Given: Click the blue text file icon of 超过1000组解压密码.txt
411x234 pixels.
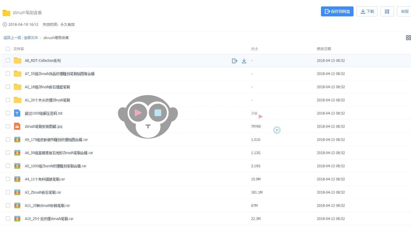Looking at the screenshot, I should [x=17, y=113].
